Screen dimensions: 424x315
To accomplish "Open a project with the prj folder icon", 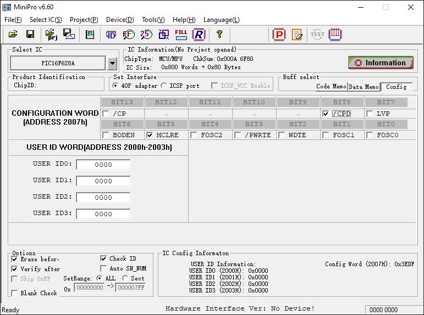I will [51, 34].
